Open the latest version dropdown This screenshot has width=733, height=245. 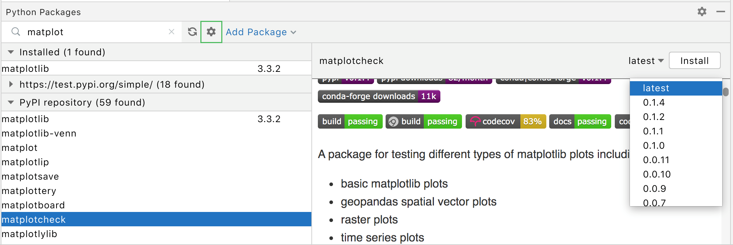[x=646, y=61]
